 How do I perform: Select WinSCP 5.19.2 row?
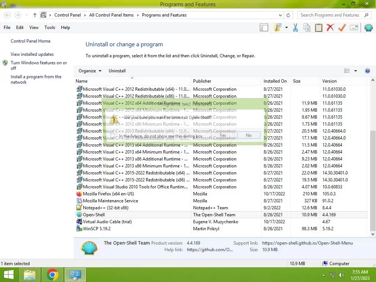[220, 228]
